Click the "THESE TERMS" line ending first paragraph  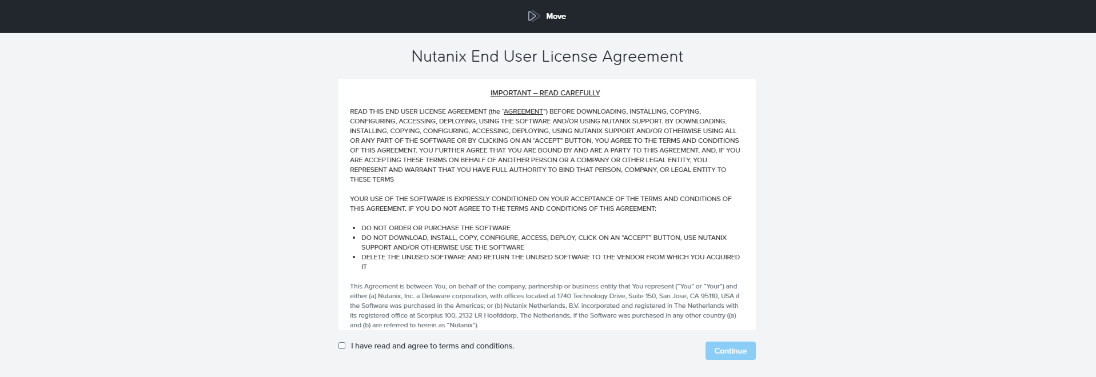click(x=372, y=179)
